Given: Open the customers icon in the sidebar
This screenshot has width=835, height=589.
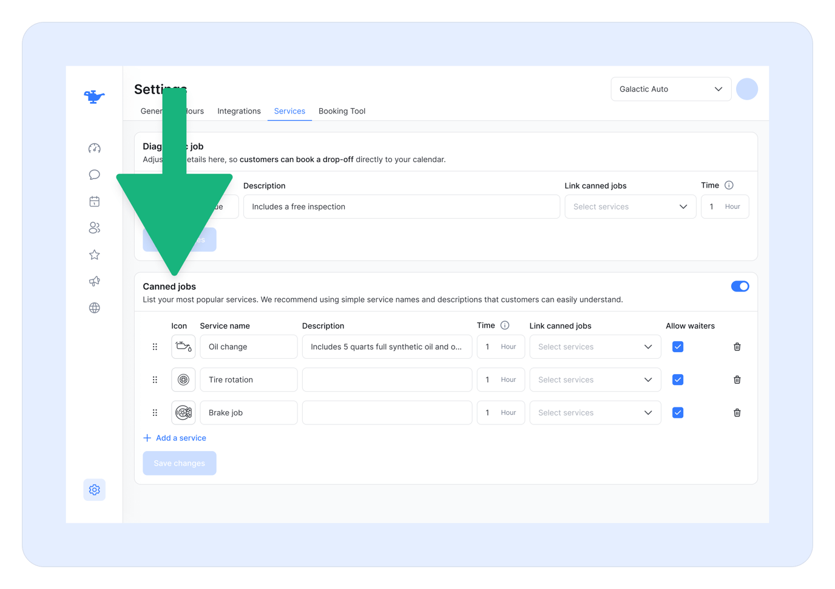Looking at the screenshot, I should [x=94, y=228].
